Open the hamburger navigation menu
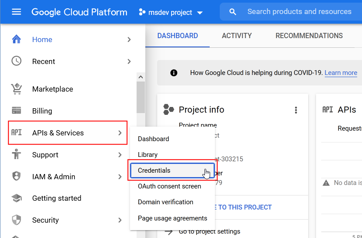This screenshot has width=362, height=238. point(16,12)
